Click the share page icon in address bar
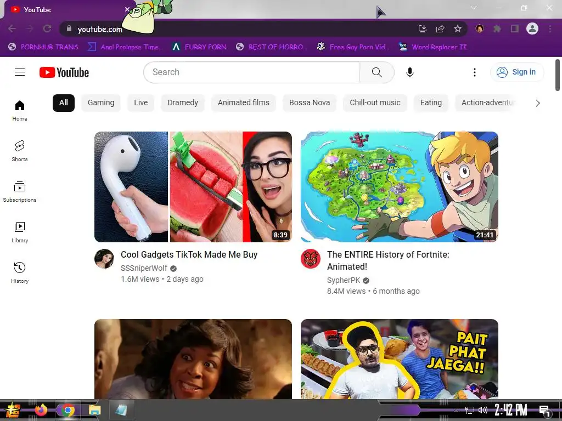The image size is (562, 421). (x=440, y=29)
